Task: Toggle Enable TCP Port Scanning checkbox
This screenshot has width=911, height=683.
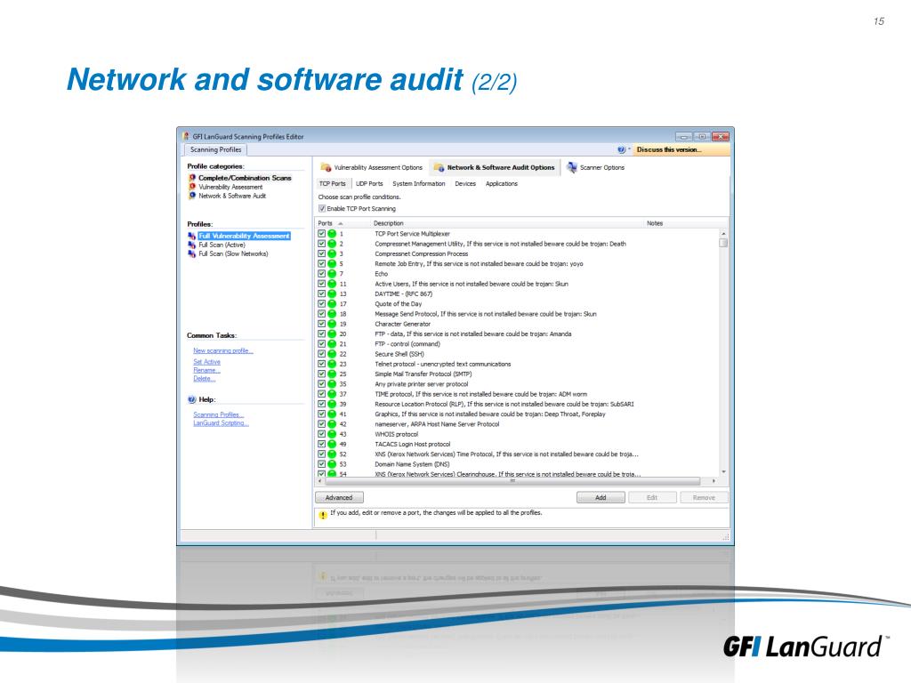Action: (322, 208)
